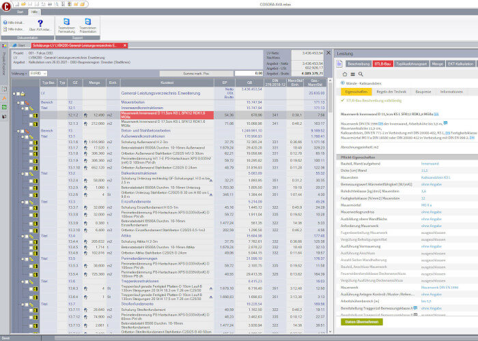Click the magnifier icon in quick access toolbar
Image resolution: width=478 pixels, height=341 pixels.
click(57, 4)
